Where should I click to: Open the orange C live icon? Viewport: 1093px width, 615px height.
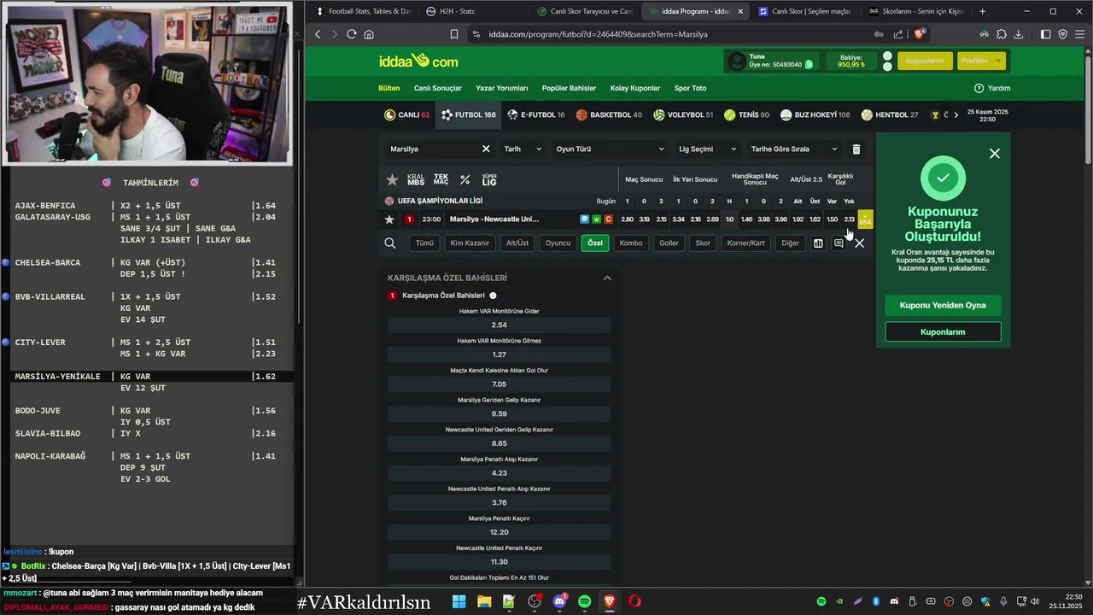(x=609, y=220)
